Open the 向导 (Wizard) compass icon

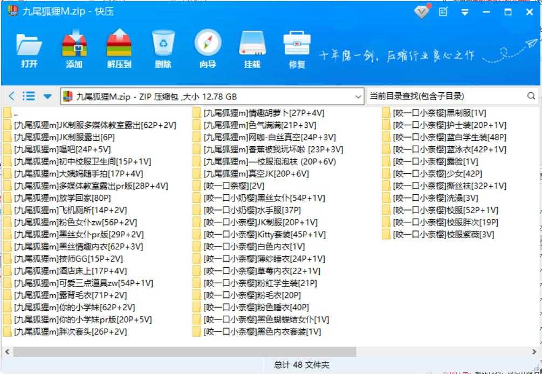click(208, 49)
